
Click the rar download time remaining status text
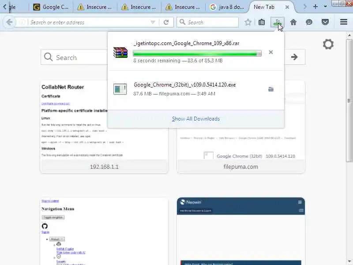tap(178, 61)
